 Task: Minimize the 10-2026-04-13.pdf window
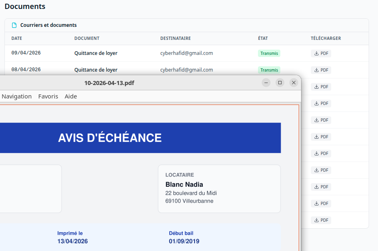click(x=266, y=83)
